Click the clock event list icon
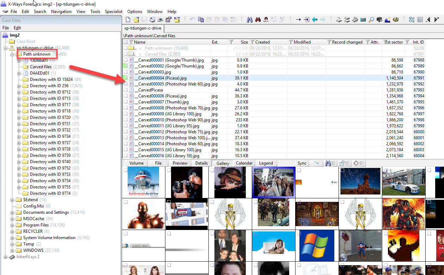 point(344,163)
